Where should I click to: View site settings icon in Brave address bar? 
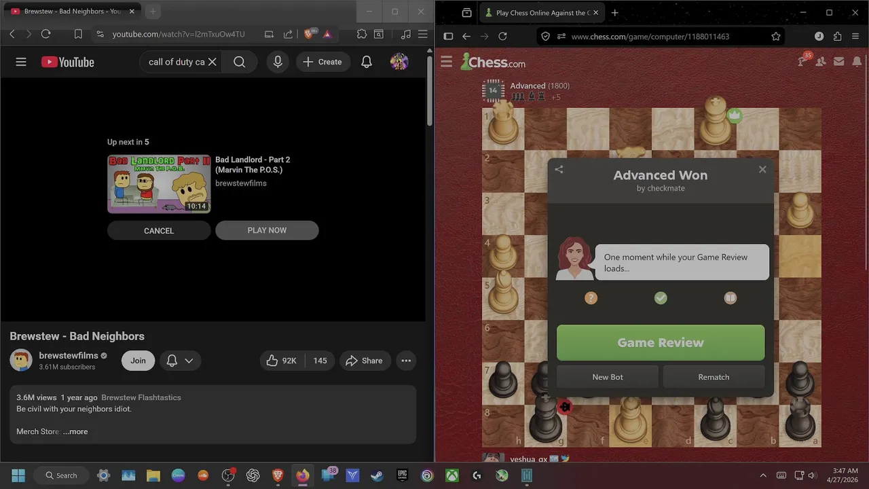[x=100, y=34]
